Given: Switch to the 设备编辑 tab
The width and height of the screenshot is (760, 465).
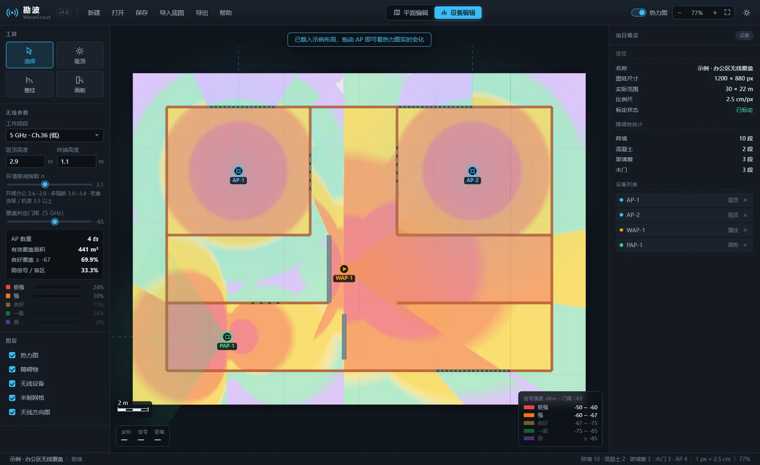Looking at the screenshot, I should click(458, 13).
